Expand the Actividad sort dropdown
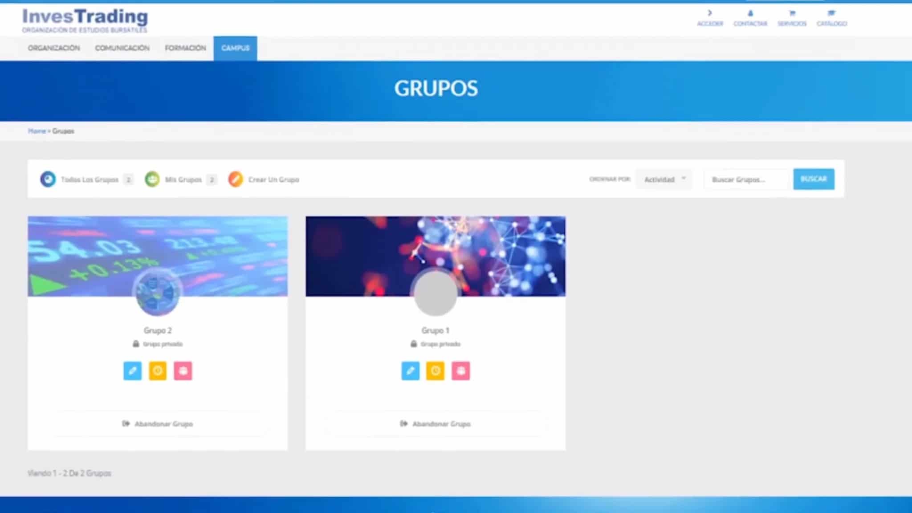This screenshot has height=513, width=912. coord(664,179)
